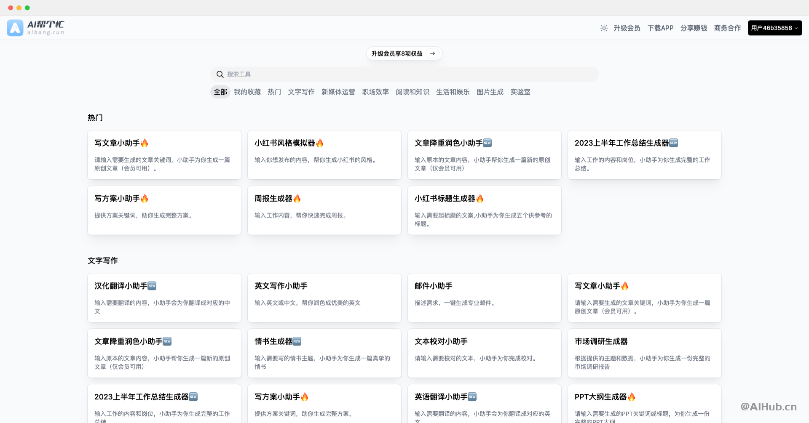Open the 实验室 category
809x423 pixels.
pyautogui.click(x=520, y=92)
